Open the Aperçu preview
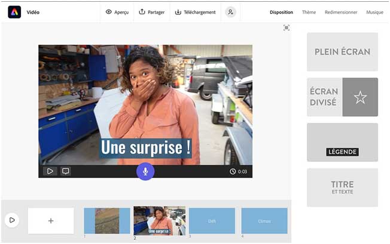Screen dimensions: 390x244 coord(117,12)
